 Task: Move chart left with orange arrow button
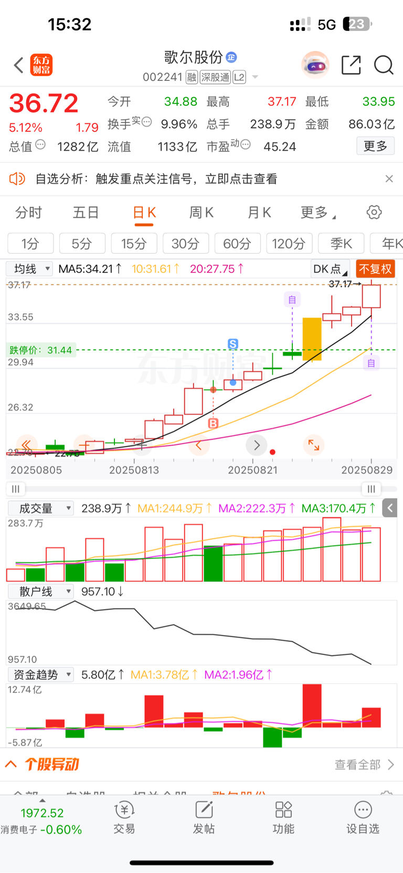(199, 445)
